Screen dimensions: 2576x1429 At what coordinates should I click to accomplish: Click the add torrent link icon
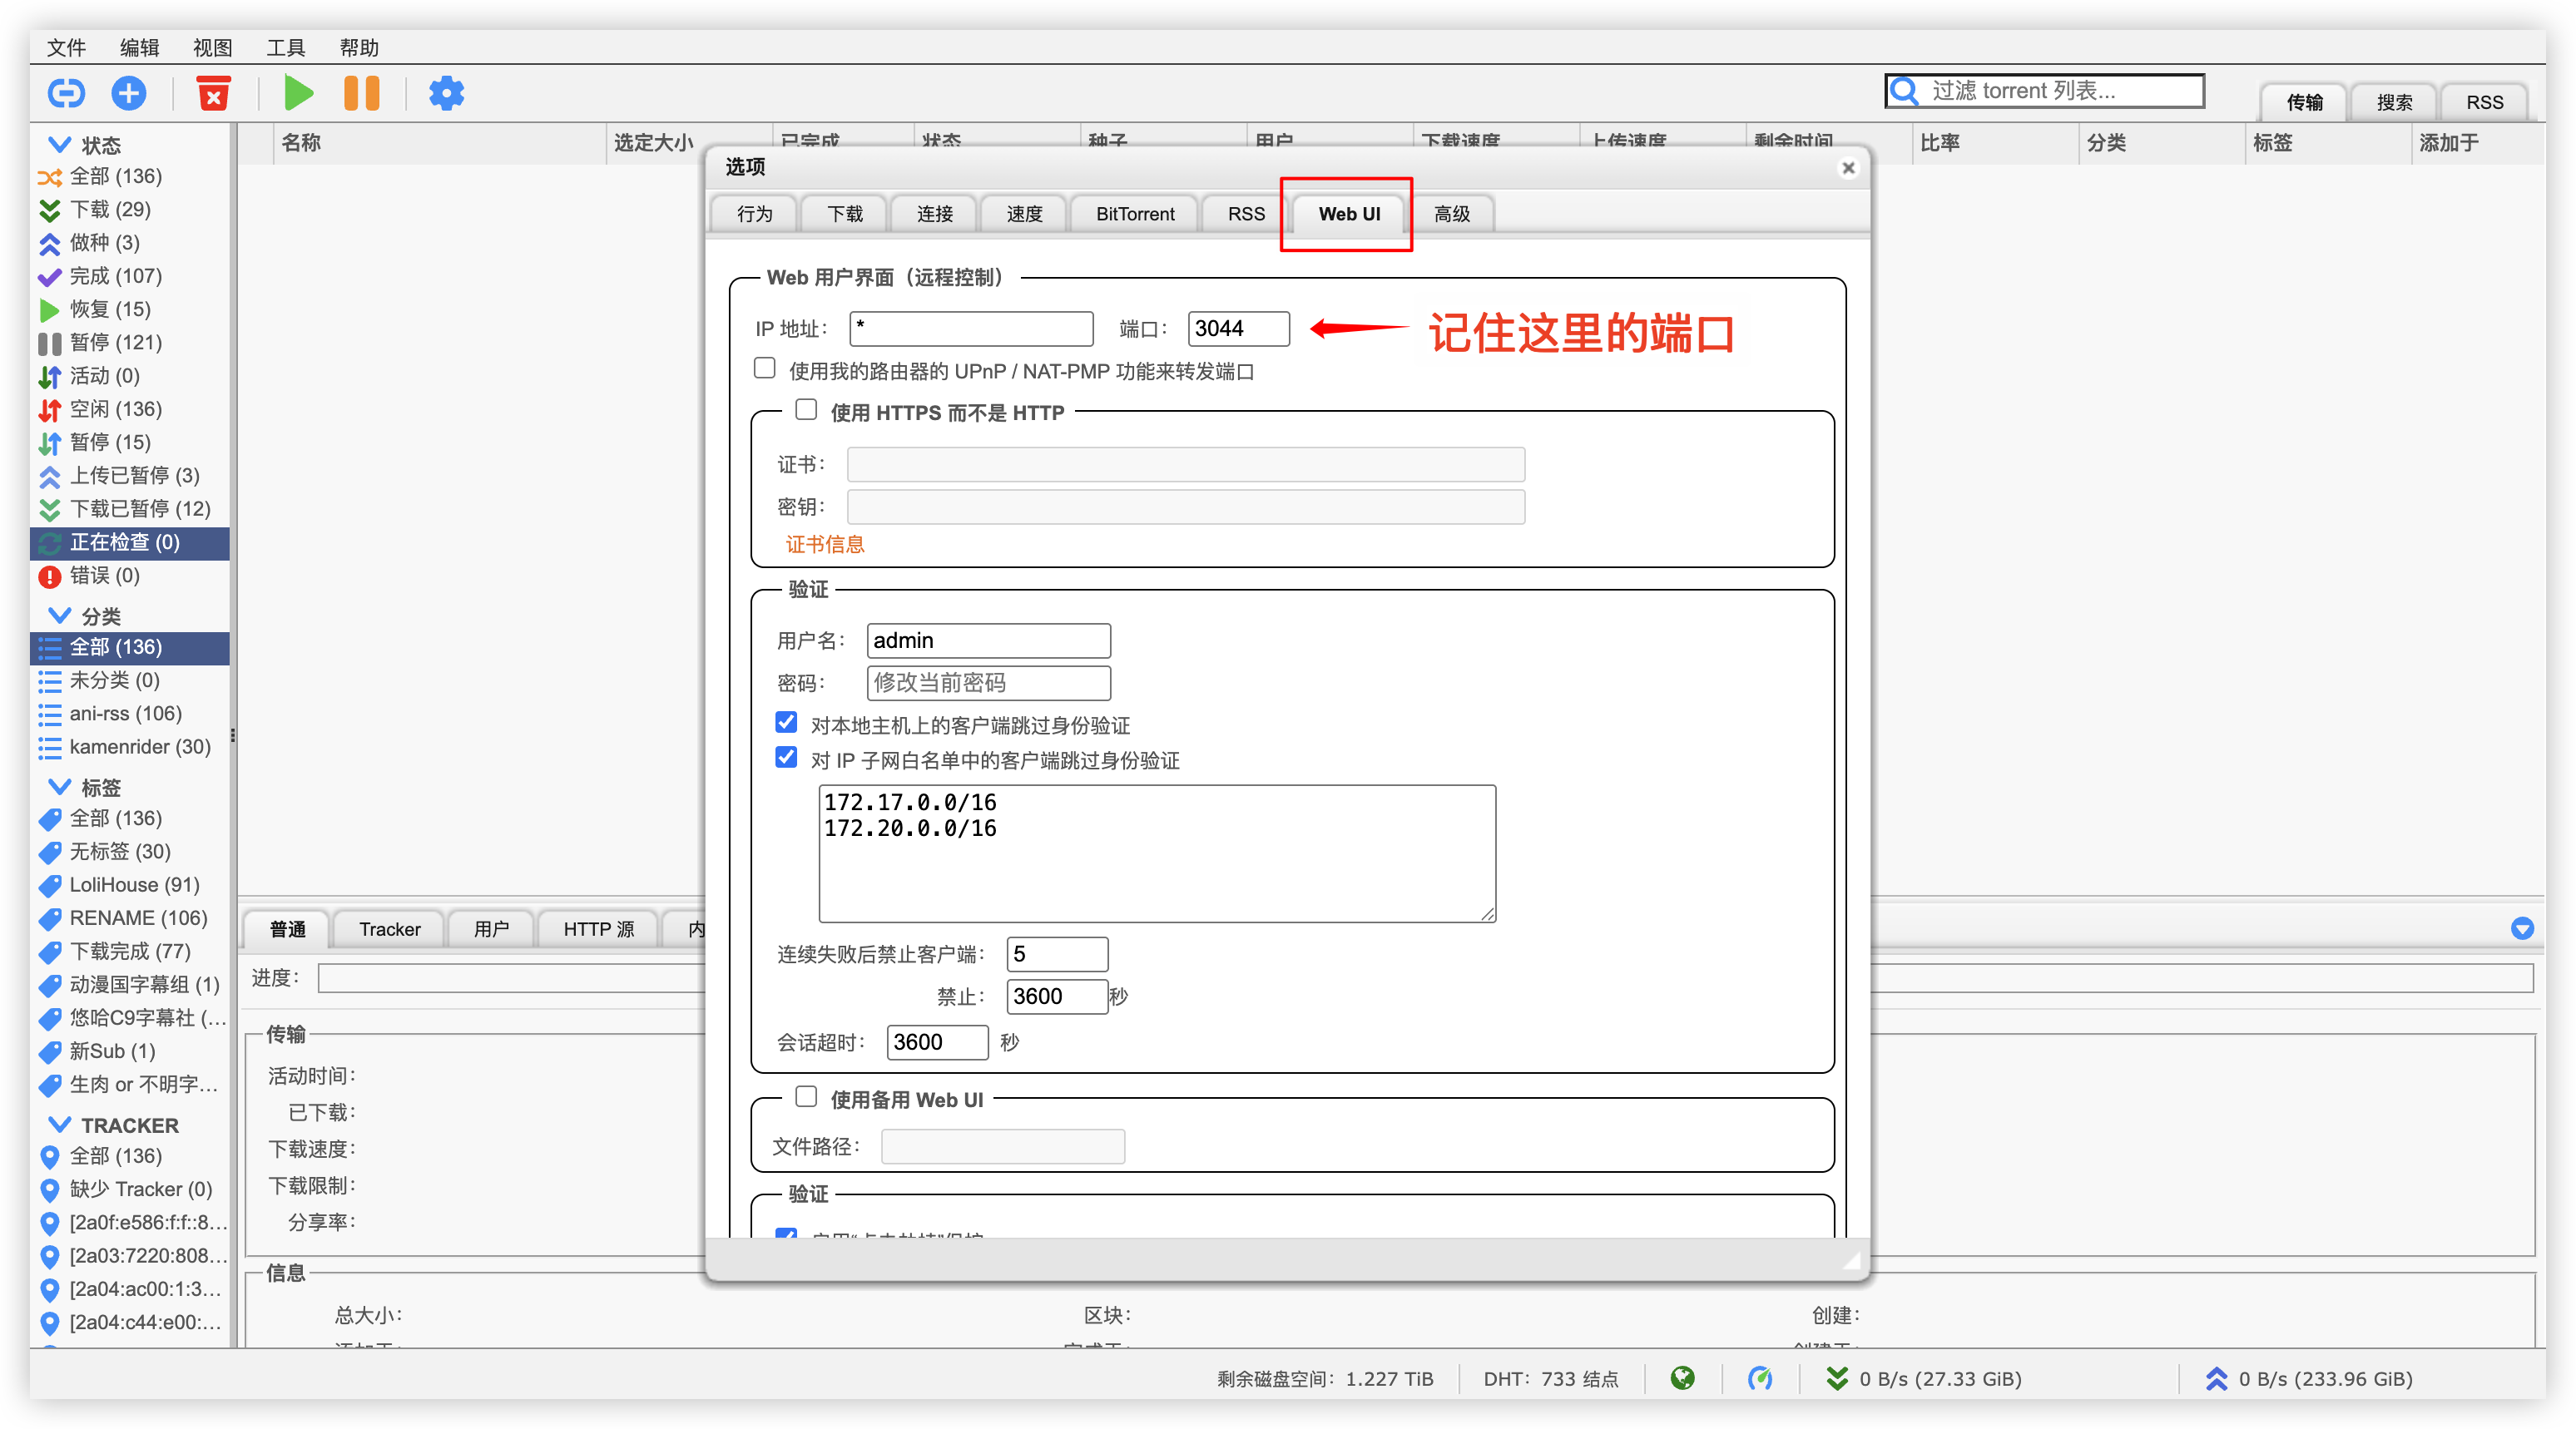(66, 93)
